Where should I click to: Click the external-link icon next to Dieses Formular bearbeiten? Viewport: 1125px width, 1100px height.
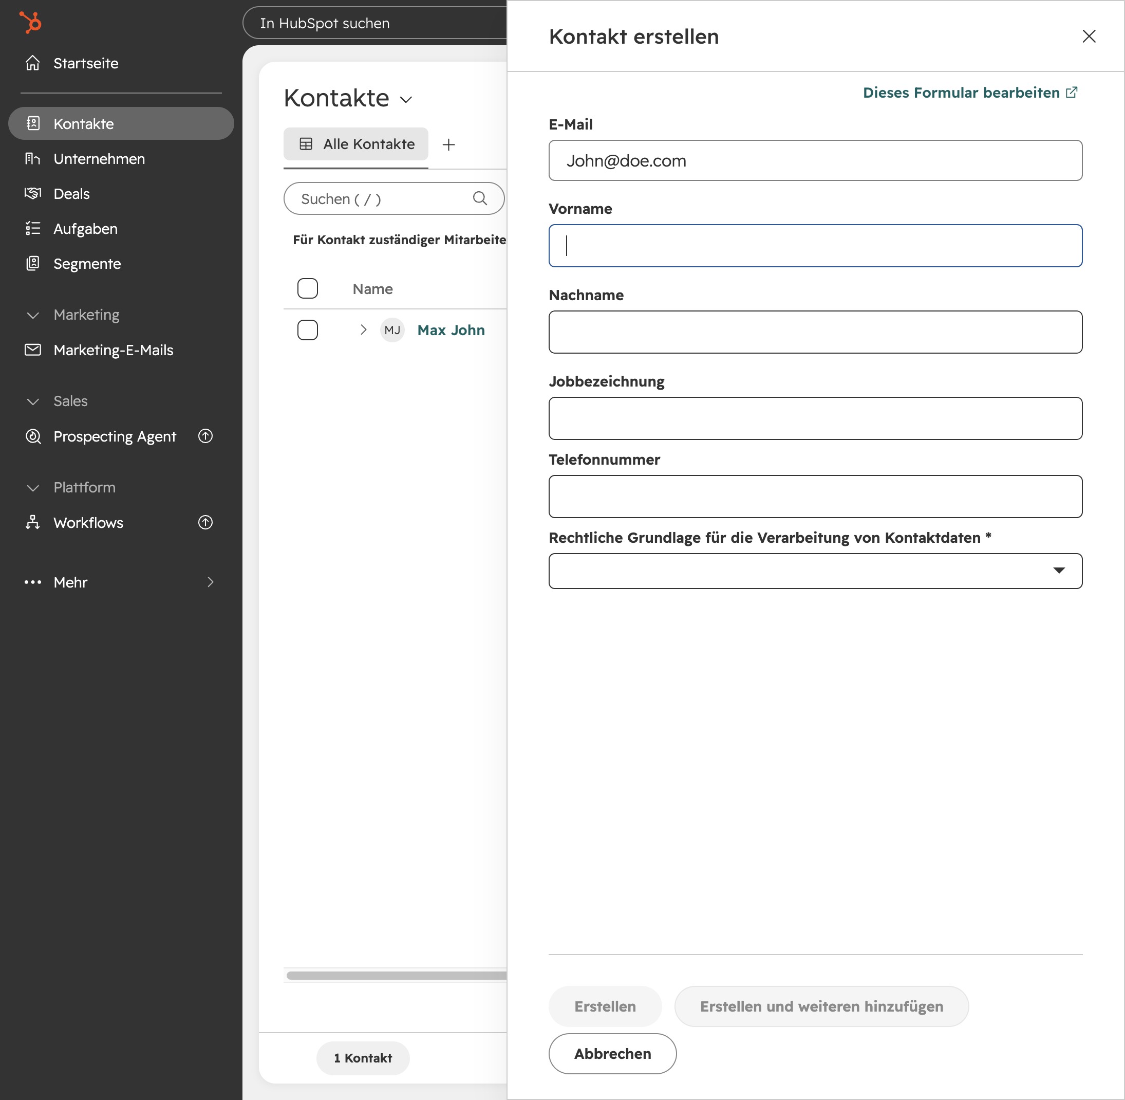1072,93
